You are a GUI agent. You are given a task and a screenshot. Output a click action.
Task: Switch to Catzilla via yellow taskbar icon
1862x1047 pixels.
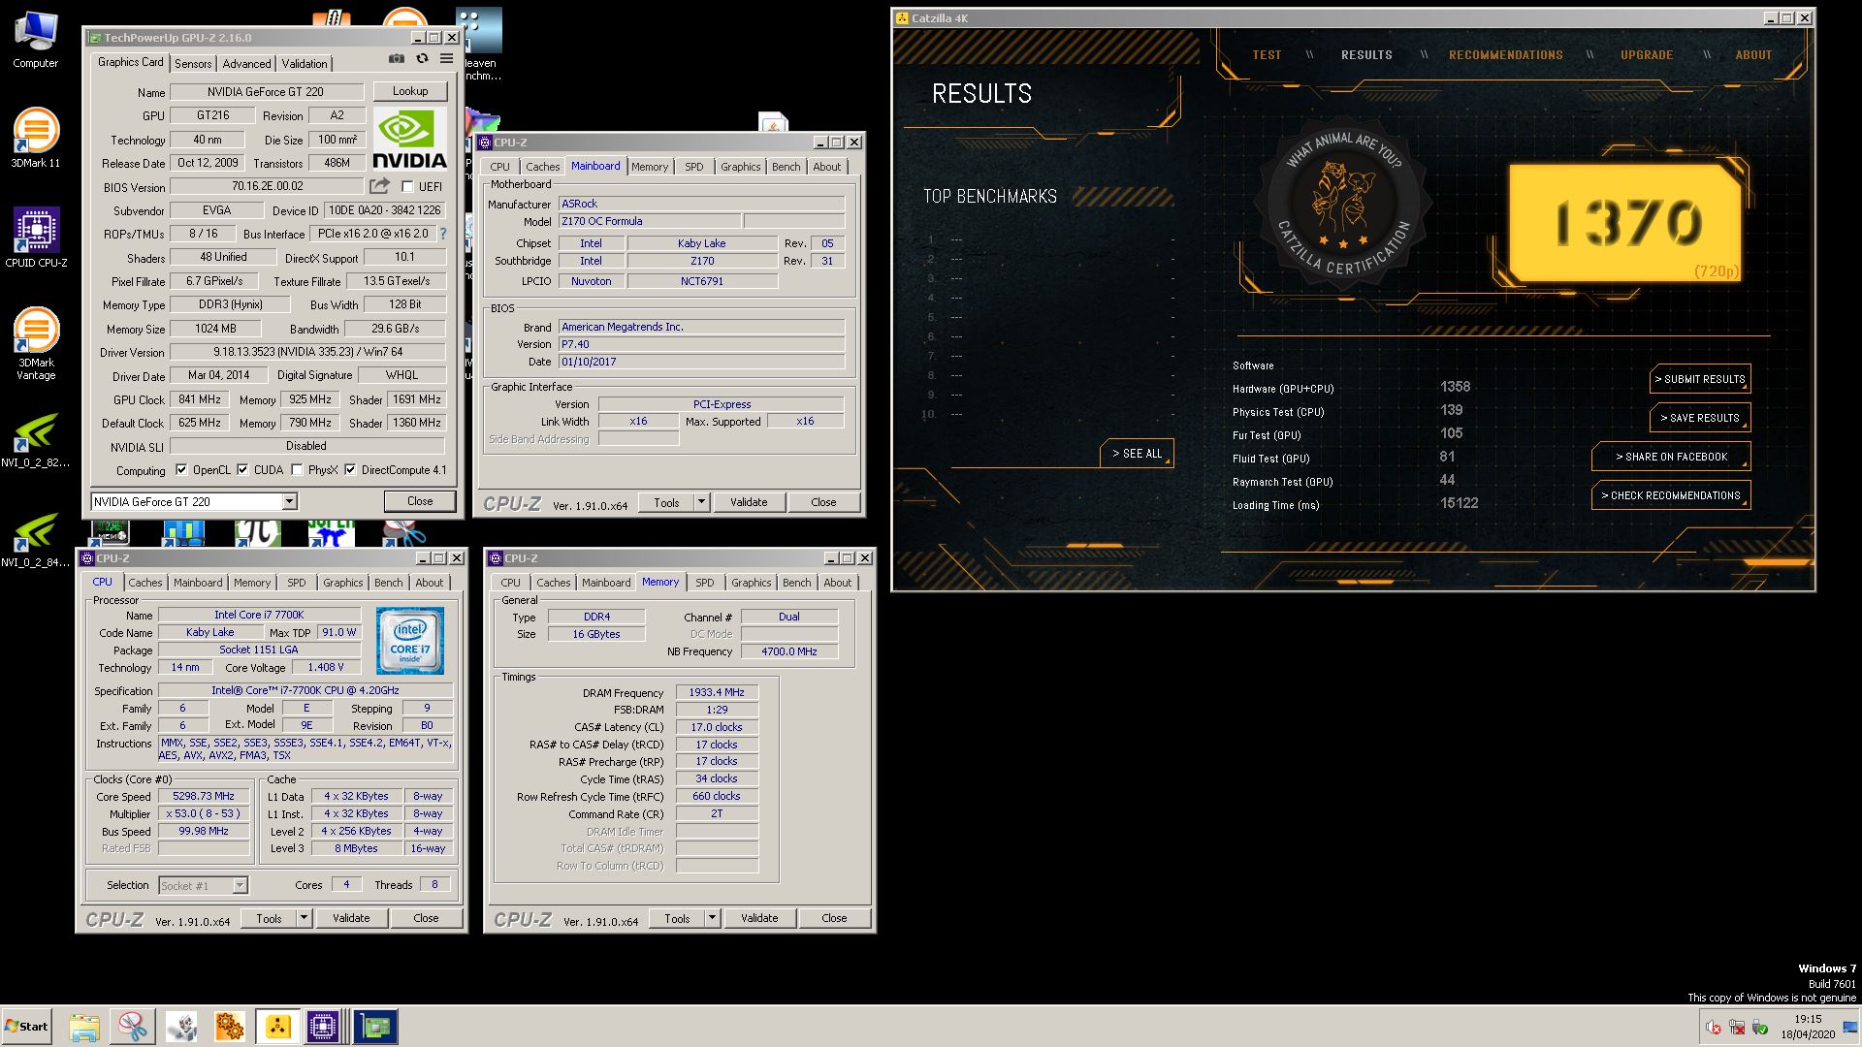pyautogui.click(x=278, y=1027)
